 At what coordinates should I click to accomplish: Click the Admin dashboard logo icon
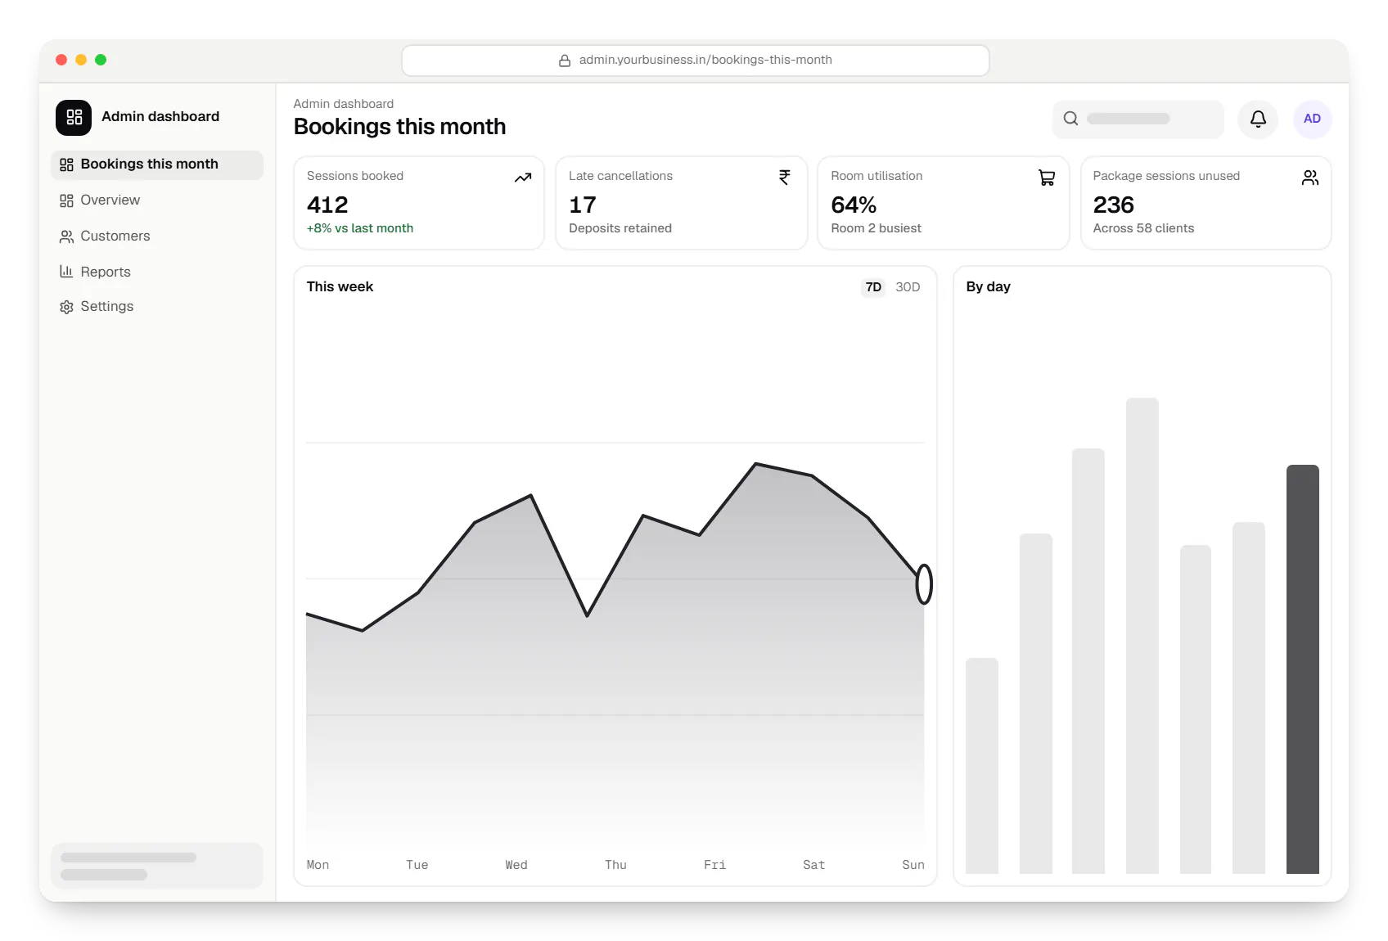74,117
